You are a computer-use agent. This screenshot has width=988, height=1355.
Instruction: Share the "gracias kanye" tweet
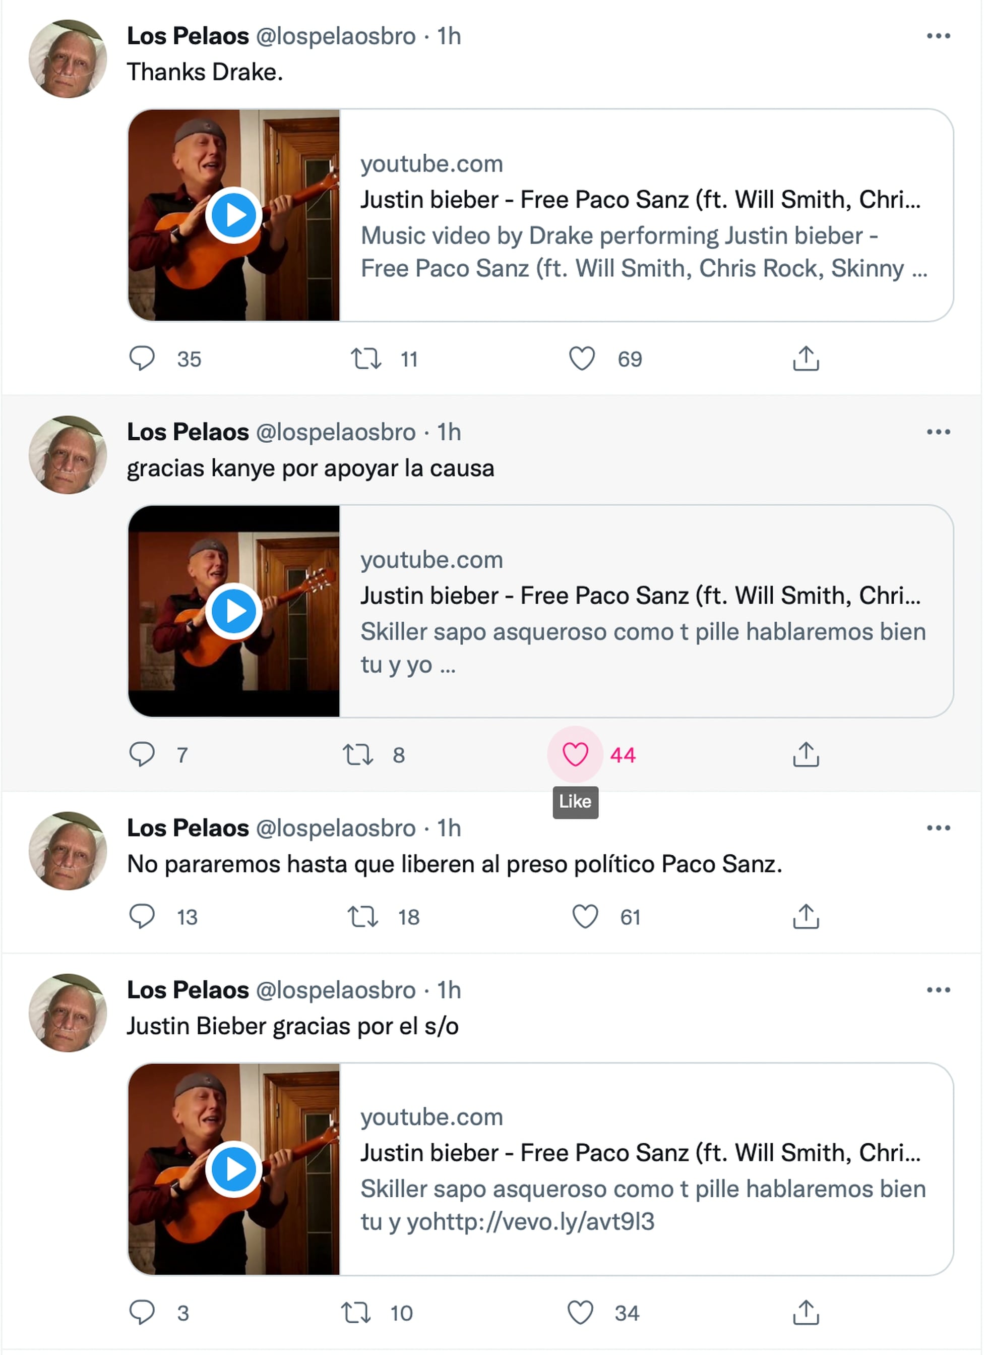coord(806,754)
